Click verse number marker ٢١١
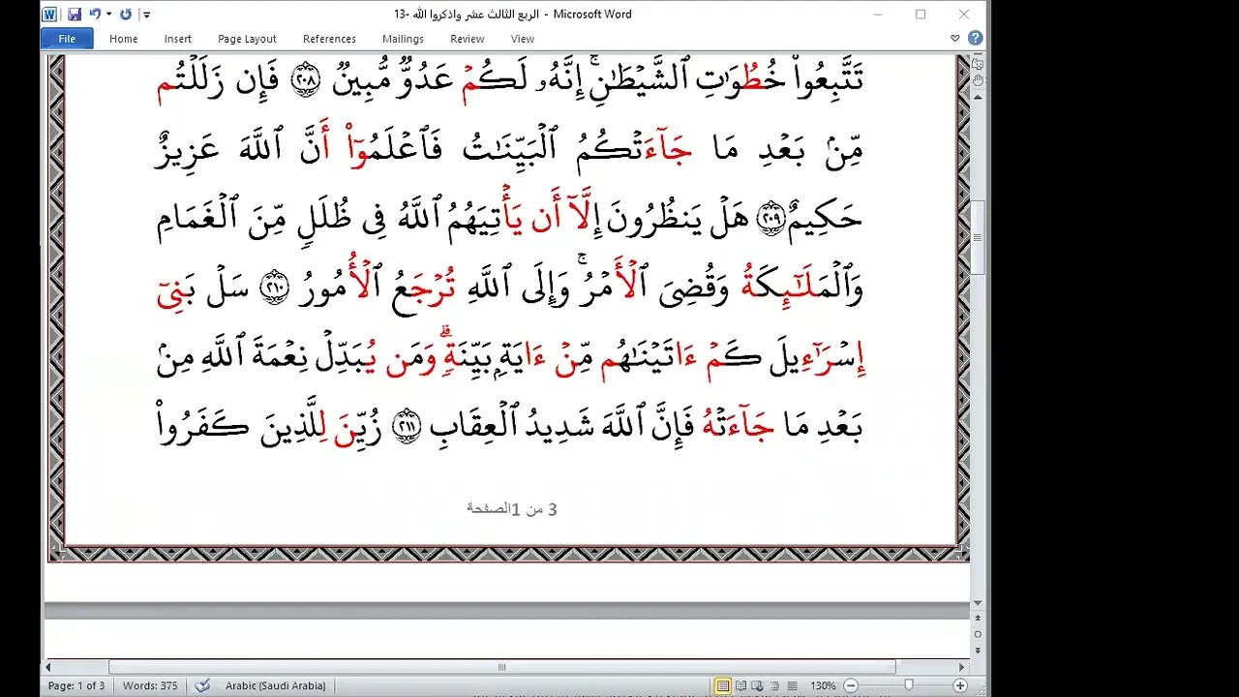Viewport: 1239px width, 697px height. tap(407, 427)
